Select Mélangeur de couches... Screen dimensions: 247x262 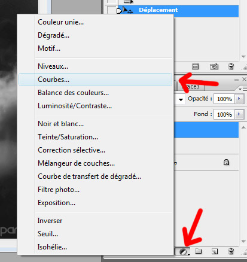(x=76, y=163)
